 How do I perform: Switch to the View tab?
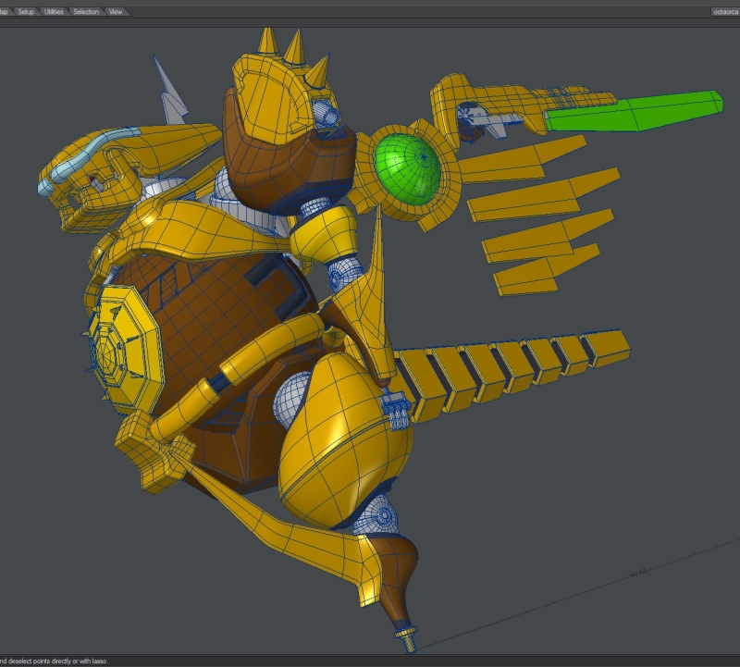[x=116, y=12]
